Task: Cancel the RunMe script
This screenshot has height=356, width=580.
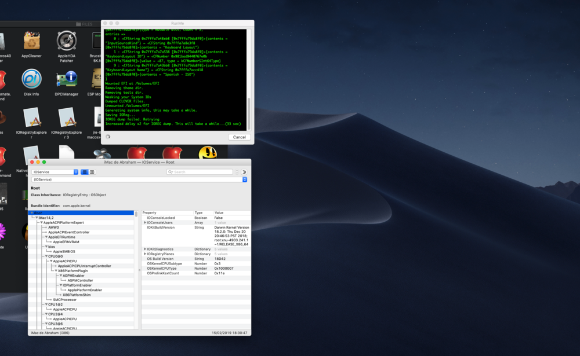Action: pos(238,137)
